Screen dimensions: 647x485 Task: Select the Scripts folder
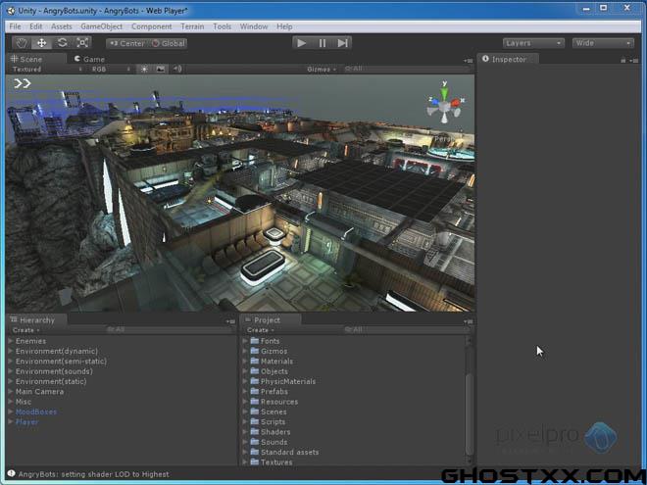pos(273,422)
